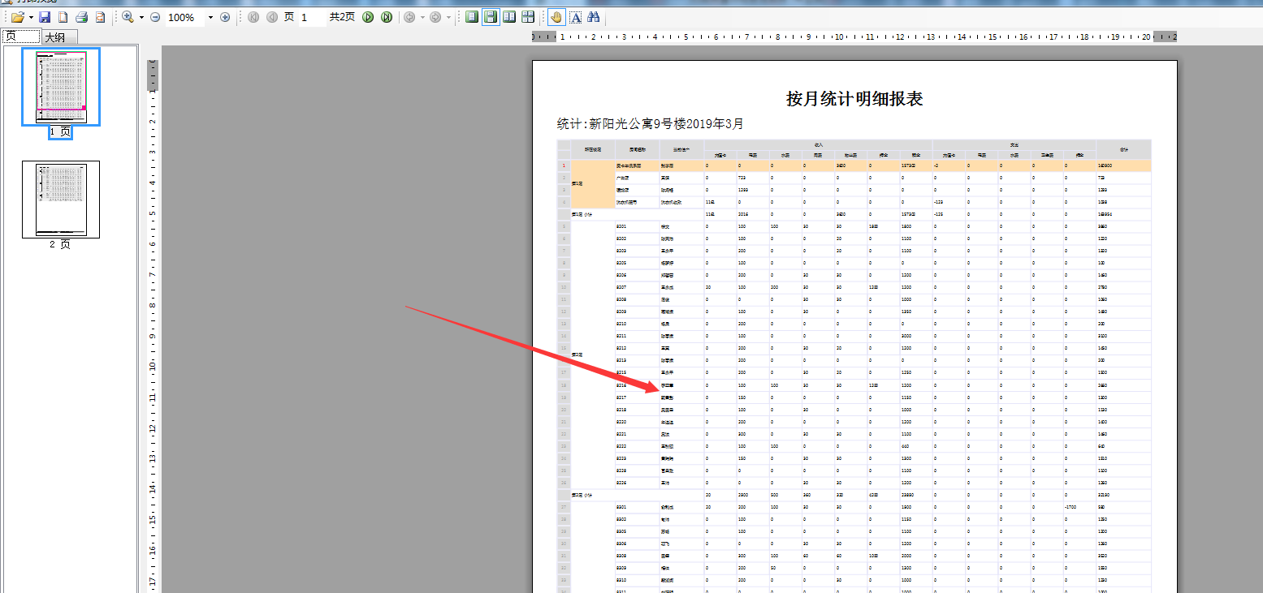Toggle the text selection tool
Screen dimensions: 1263x593
pos(575,17)
